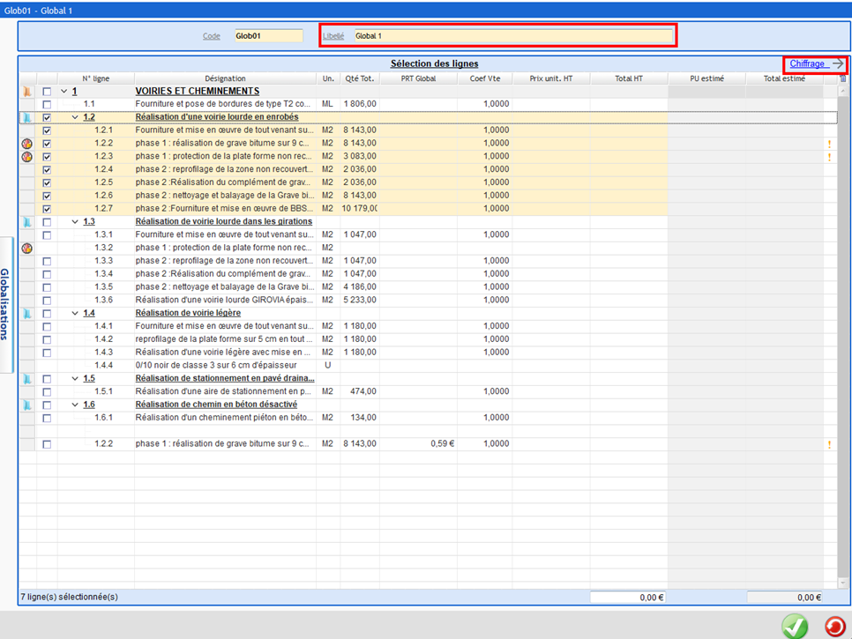
Task: Click the green checkmark validate button
Action: pos(795,626)
